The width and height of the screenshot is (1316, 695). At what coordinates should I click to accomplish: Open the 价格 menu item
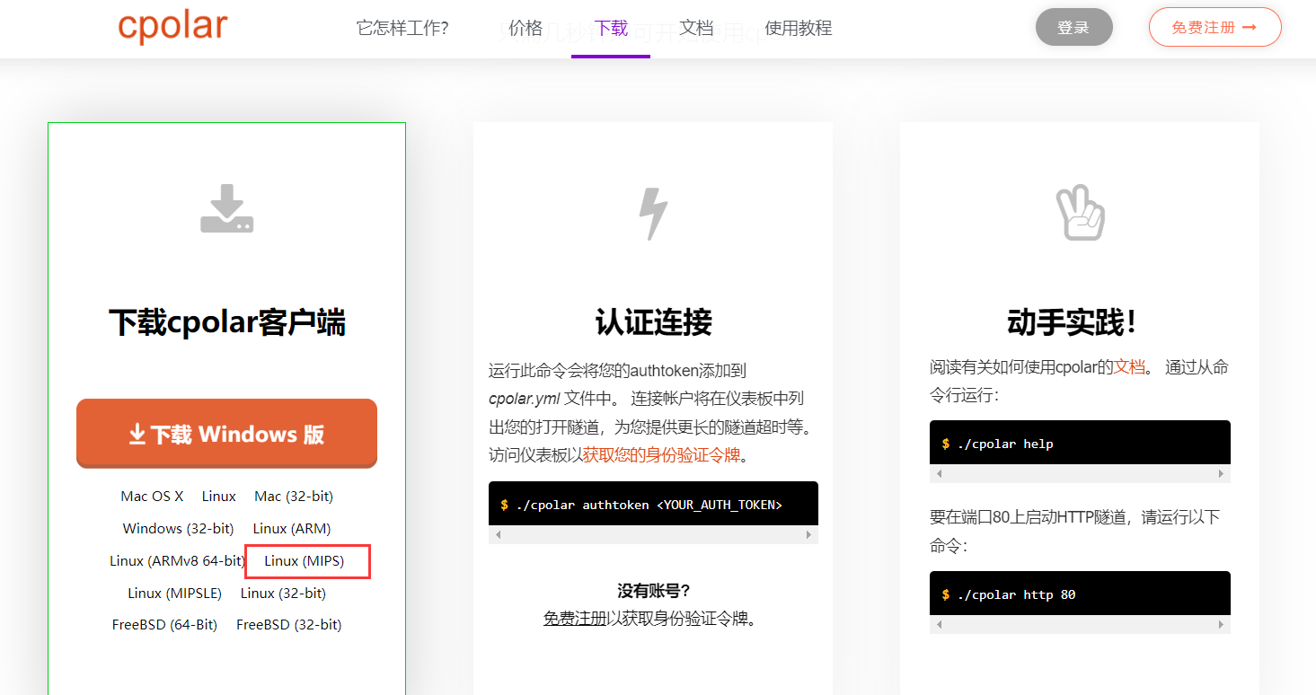coord(526,28)
